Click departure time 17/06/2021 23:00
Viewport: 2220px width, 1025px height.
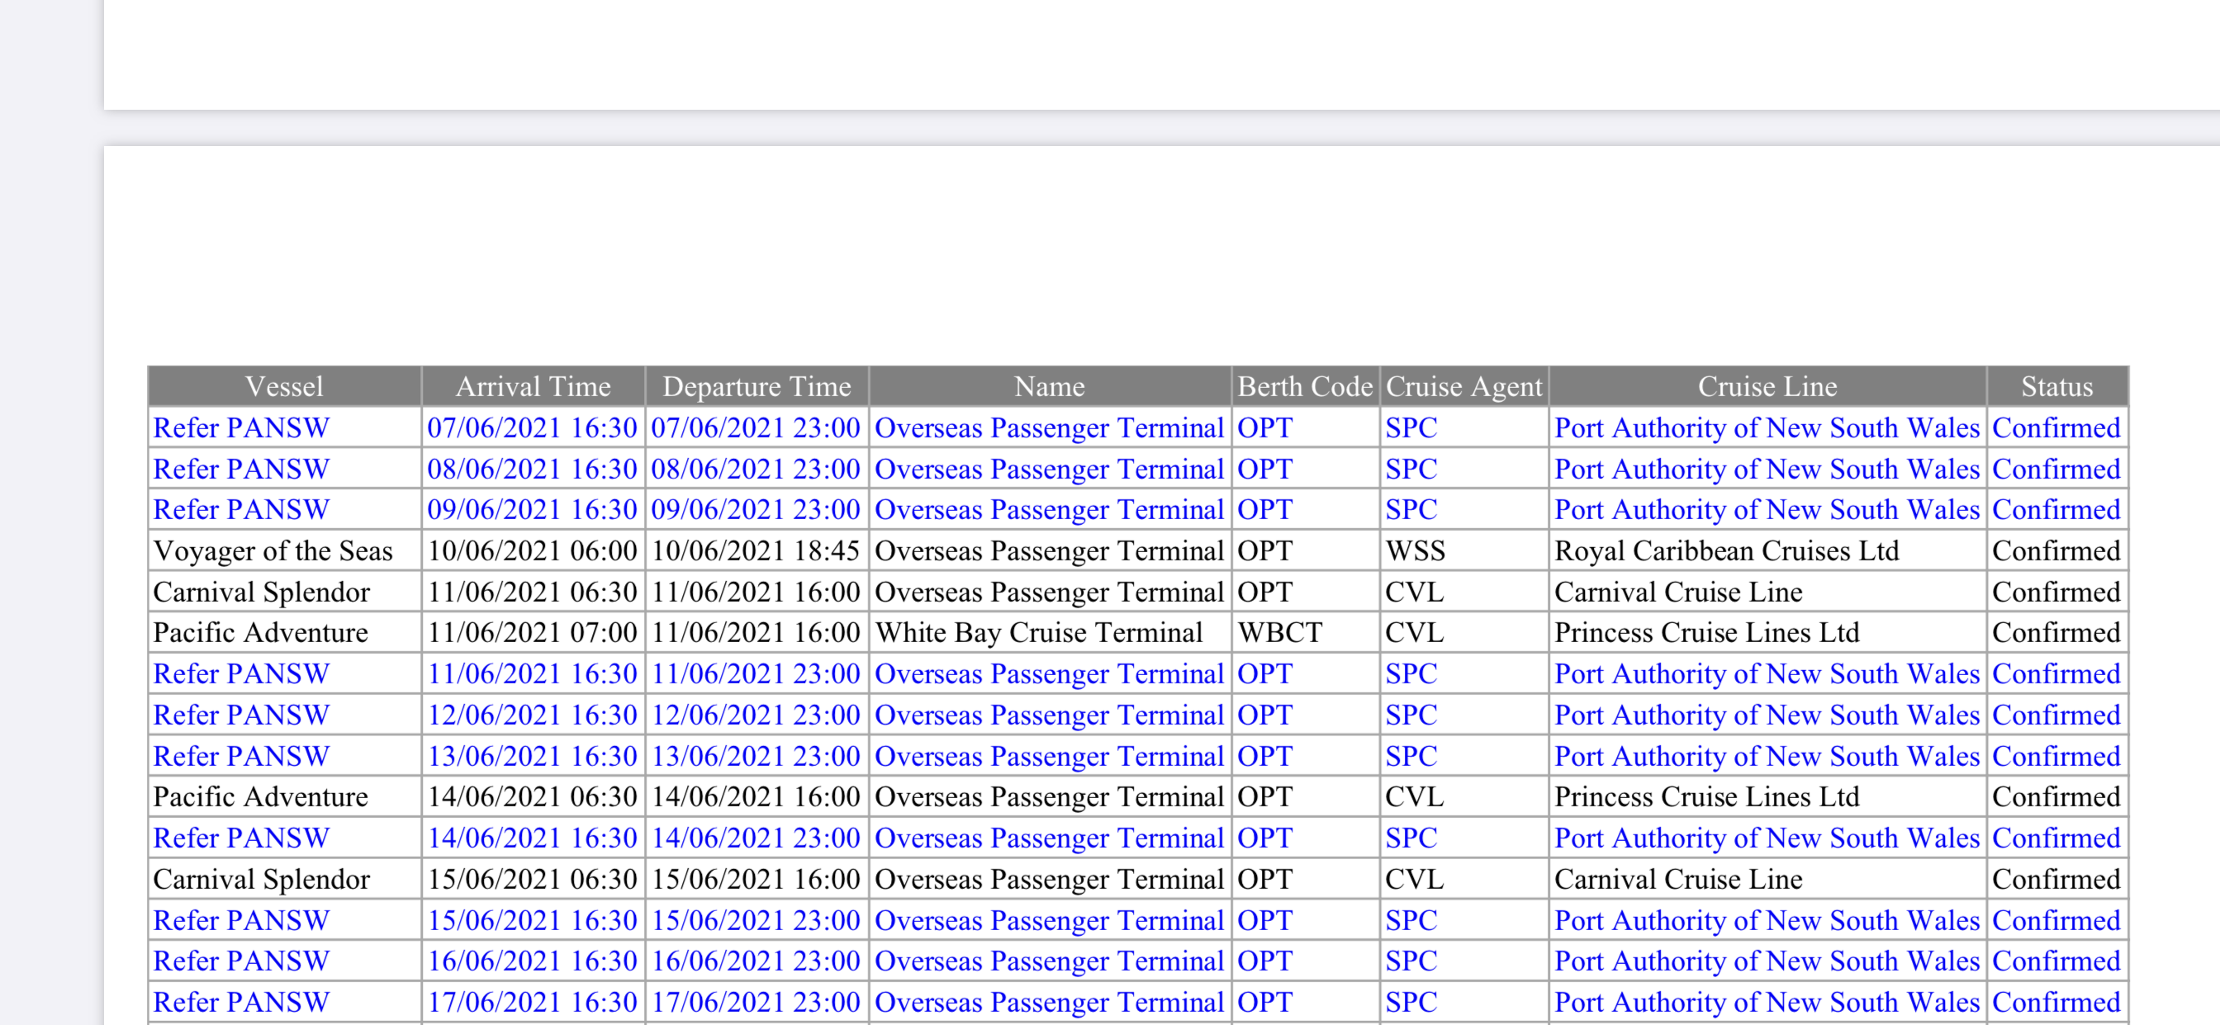tap(756, 1004)
